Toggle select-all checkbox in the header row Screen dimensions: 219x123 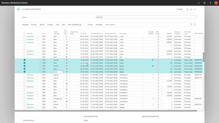(x=24, y=33)
